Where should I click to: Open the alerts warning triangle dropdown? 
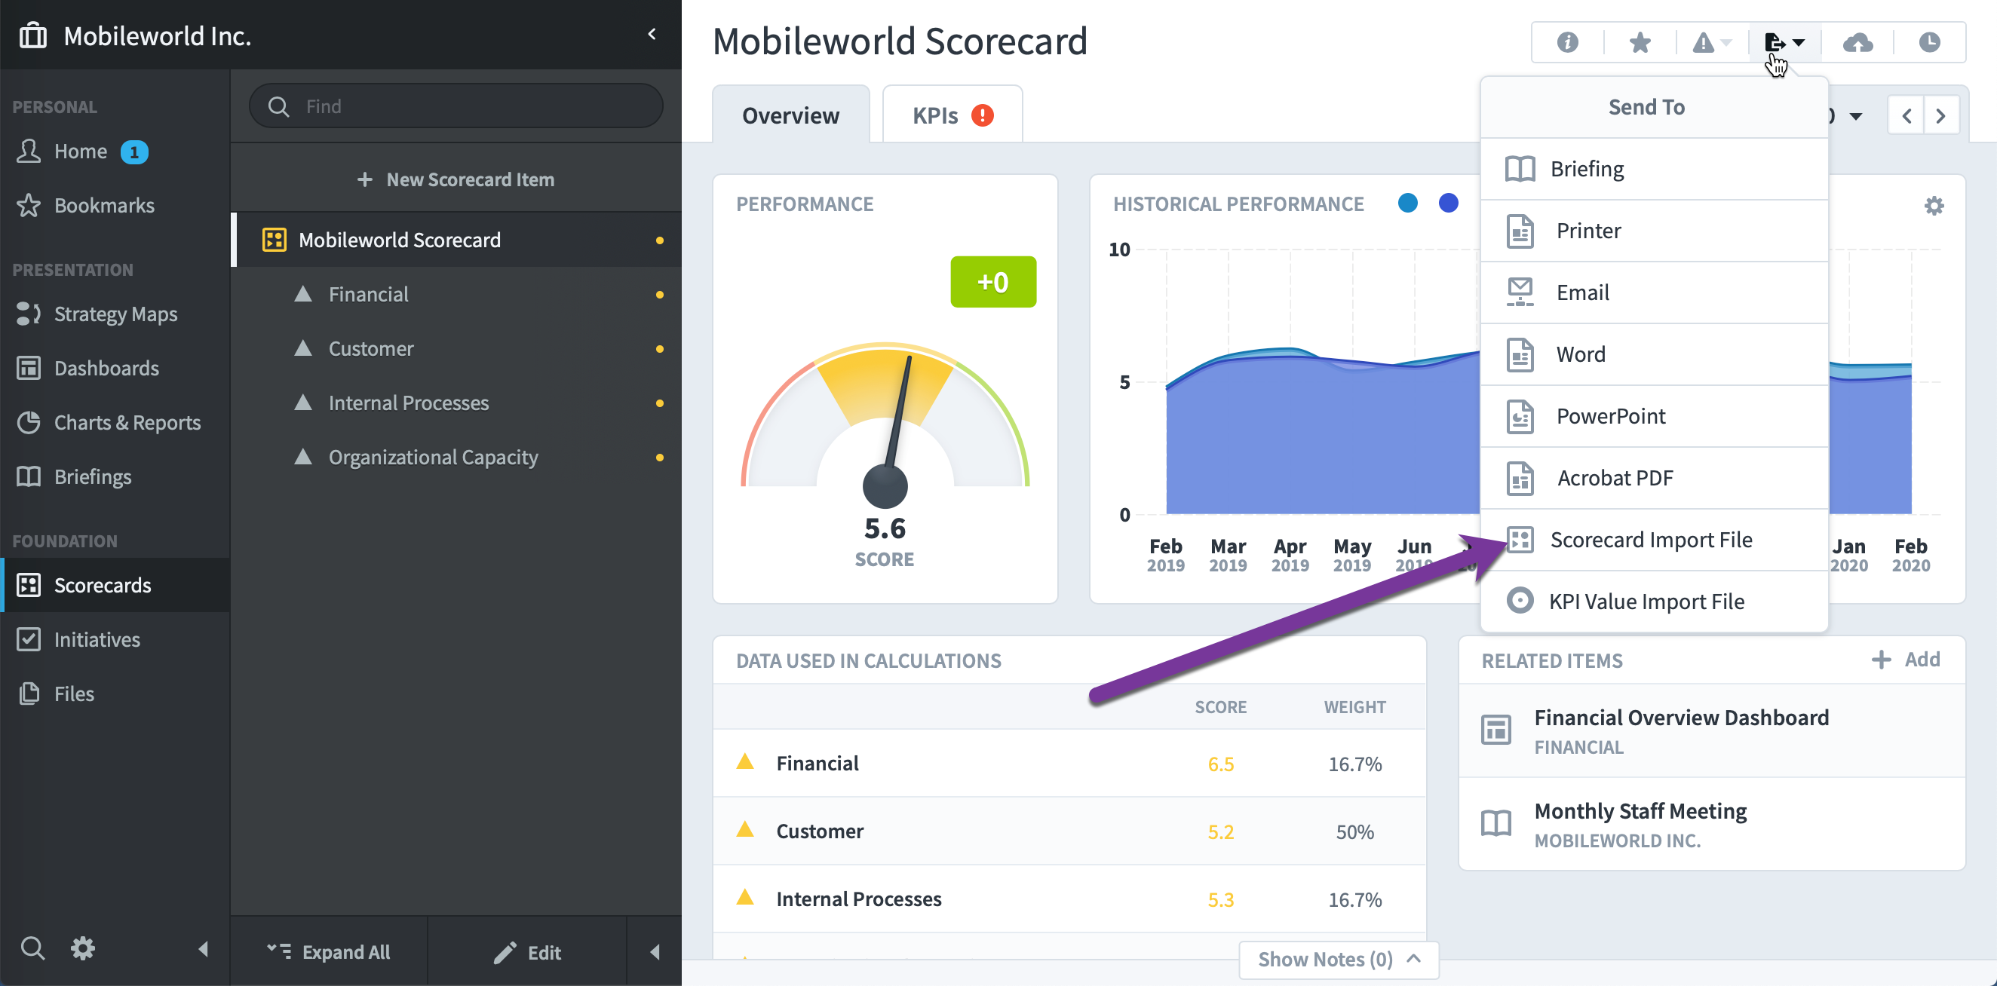click(1711, 42)
